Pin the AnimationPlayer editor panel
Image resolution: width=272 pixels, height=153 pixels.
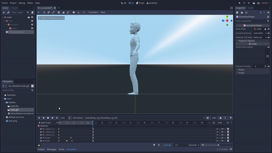tap(230, 118)
